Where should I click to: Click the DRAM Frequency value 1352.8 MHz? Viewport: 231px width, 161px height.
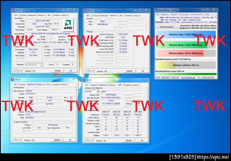123,34
